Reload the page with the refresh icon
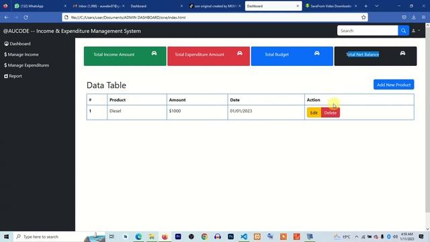430x242 pixels. tap(26, 17)
